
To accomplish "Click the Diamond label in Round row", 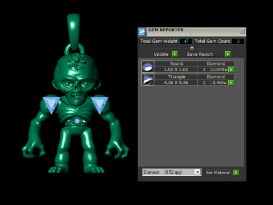I will coord(216,64).
